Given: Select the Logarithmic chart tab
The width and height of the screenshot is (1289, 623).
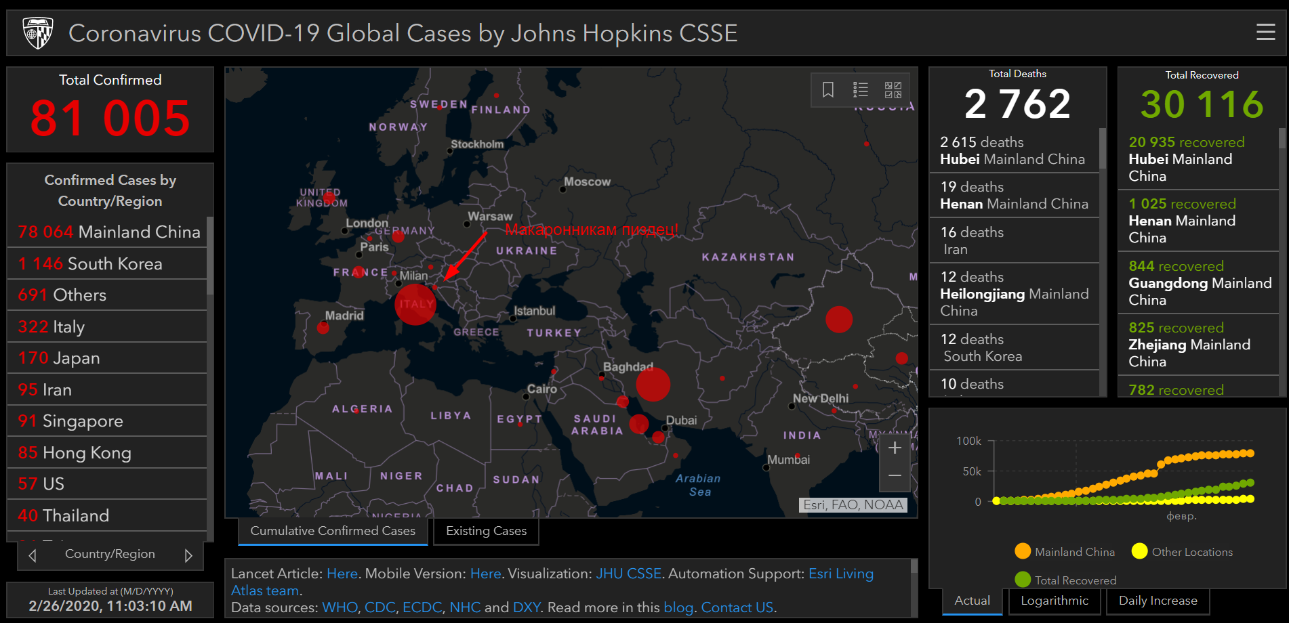Looking at the screenshot, I should click(1055, 601).
